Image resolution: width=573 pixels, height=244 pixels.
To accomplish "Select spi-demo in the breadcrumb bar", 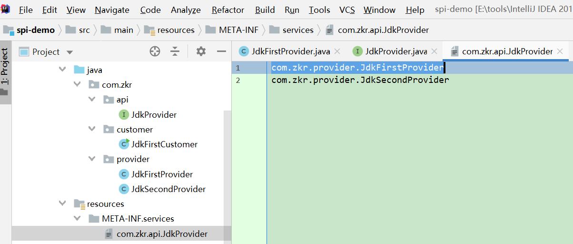I will point(29,30).
